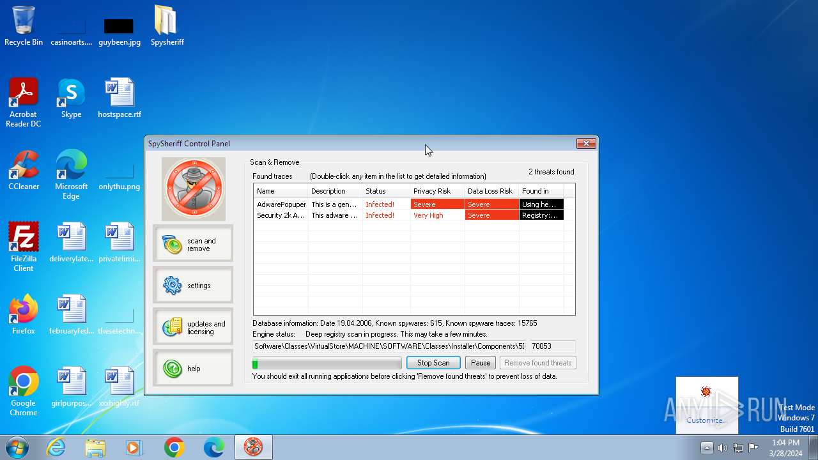The height and width of the screenshot is (460, 818).
Task: Select onlythu.png desktop file
Action: coord(120,174)
